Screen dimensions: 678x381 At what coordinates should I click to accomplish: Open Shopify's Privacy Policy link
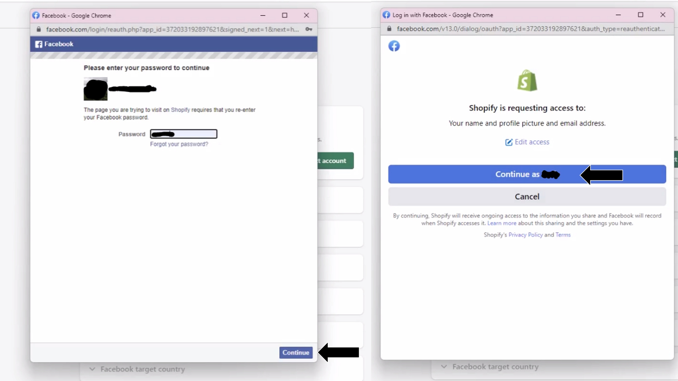(525, 235)
